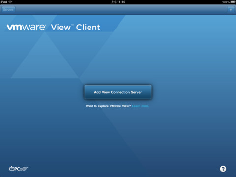Click Add View Connection Server button

click(118, 92)
